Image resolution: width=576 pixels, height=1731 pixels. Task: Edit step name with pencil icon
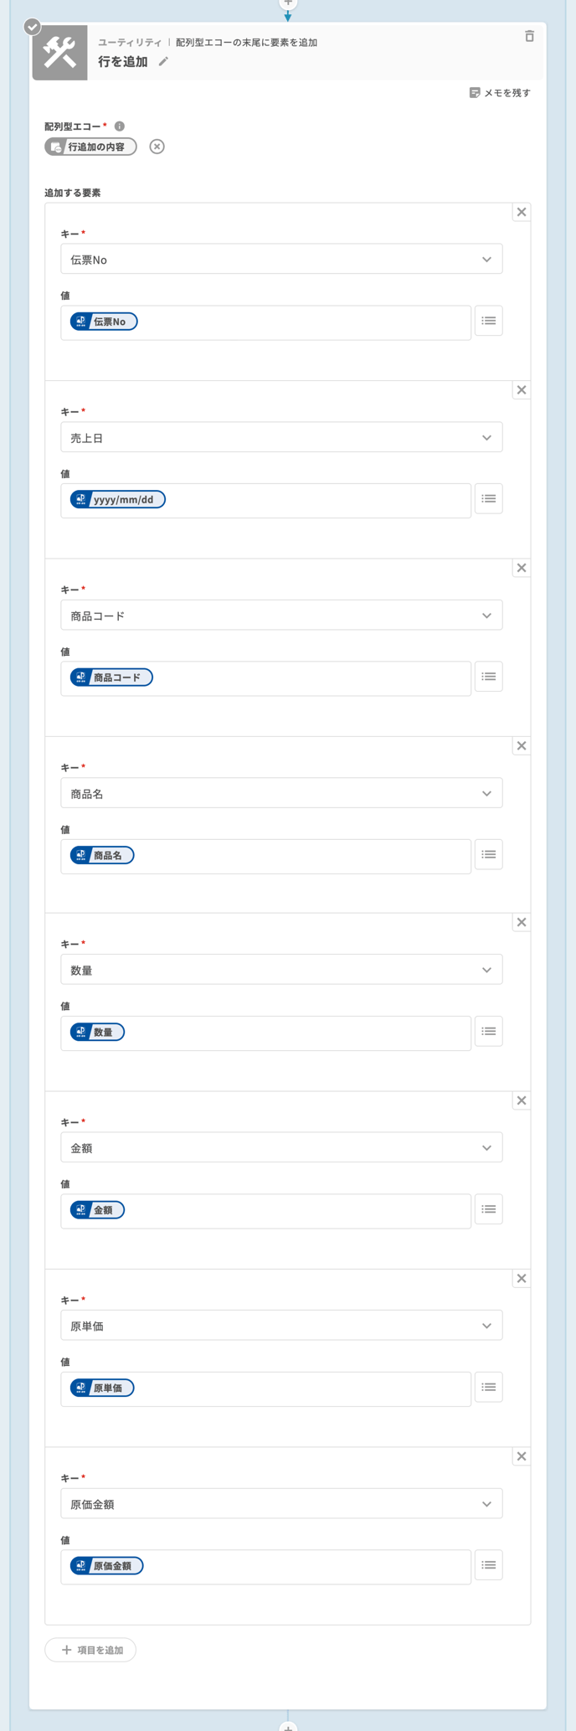pos(163,61)
